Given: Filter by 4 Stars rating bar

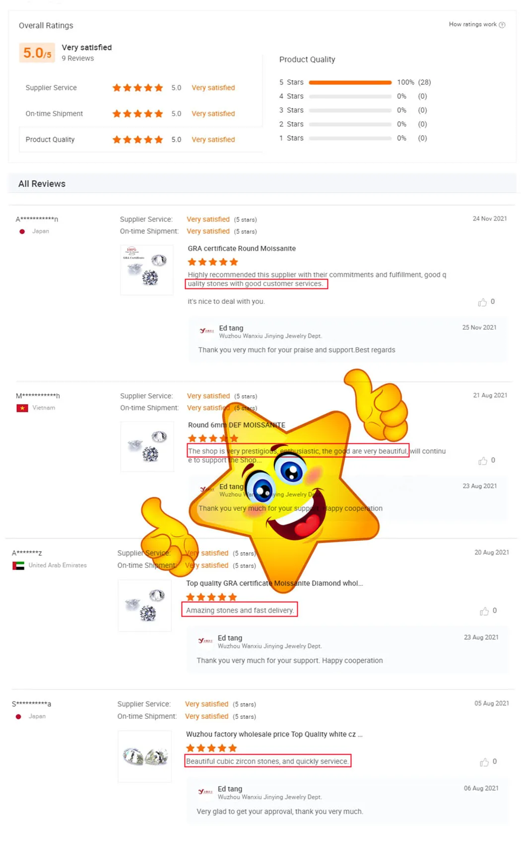Looking at the screenshot, I should 350,96.
